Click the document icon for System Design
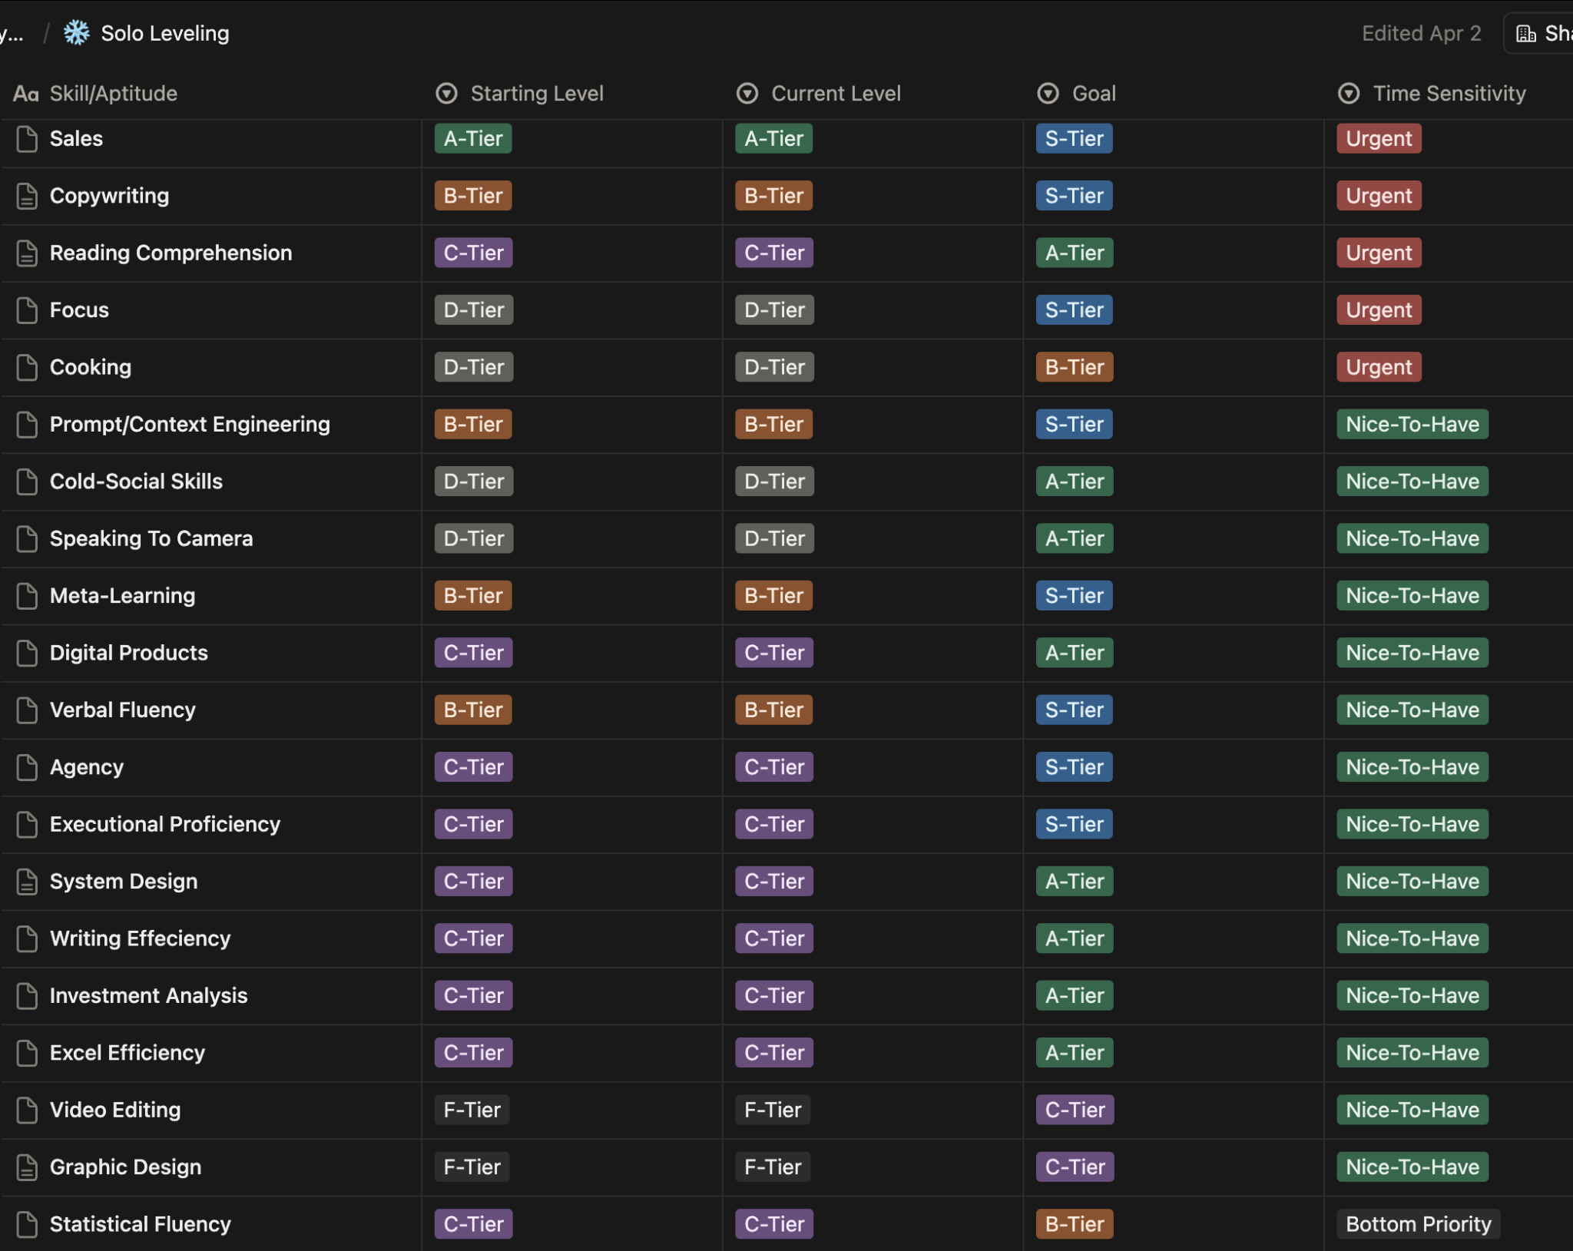 [27, 882]
